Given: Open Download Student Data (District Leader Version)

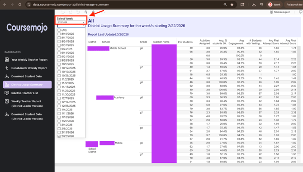Looking at the screenshot, I should click(x=27, y=116).
